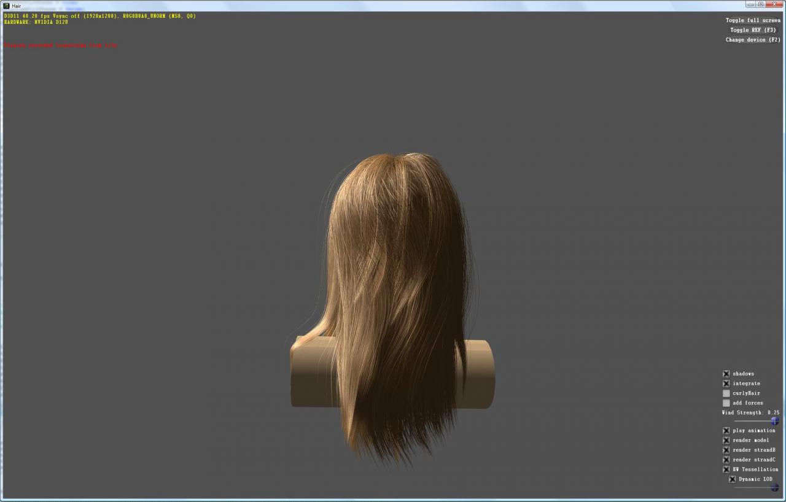Toggle the render model checkbox
The width and height of the screenshot is (786, 502).
726,441
